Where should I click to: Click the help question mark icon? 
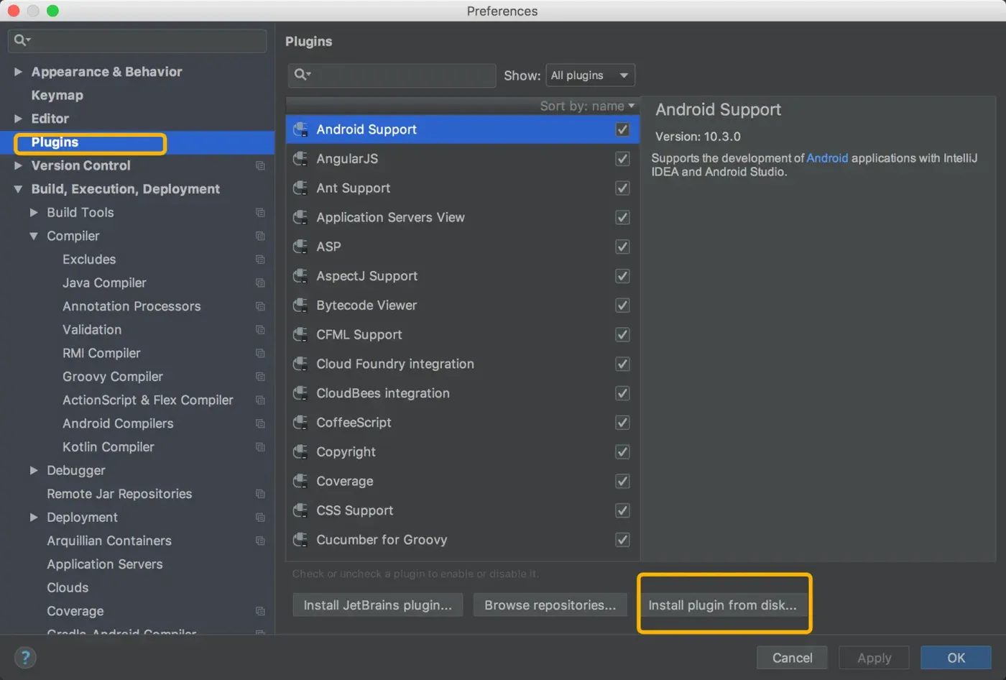[x=25, y=658]
